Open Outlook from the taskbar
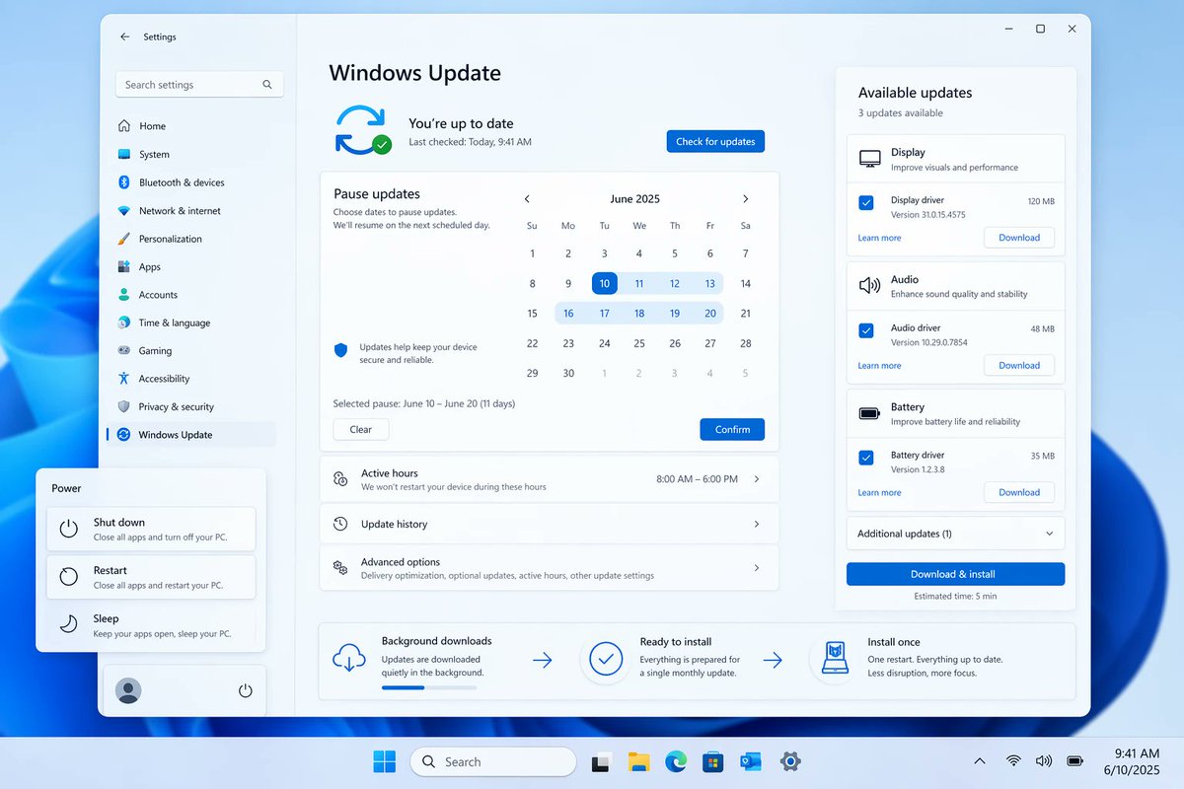1184x789 pixels. (x=751, y=761)
